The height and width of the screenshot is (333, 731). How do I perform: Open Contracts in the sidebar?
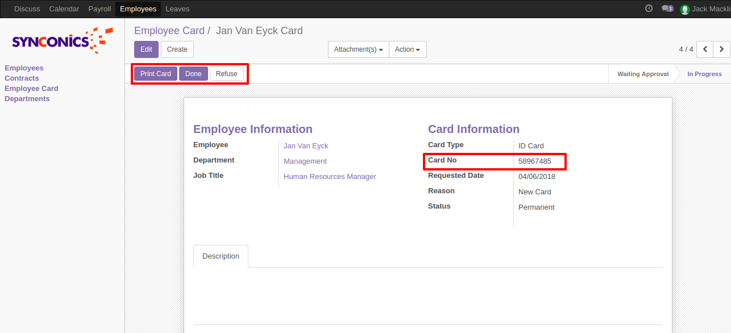[22, 78]
